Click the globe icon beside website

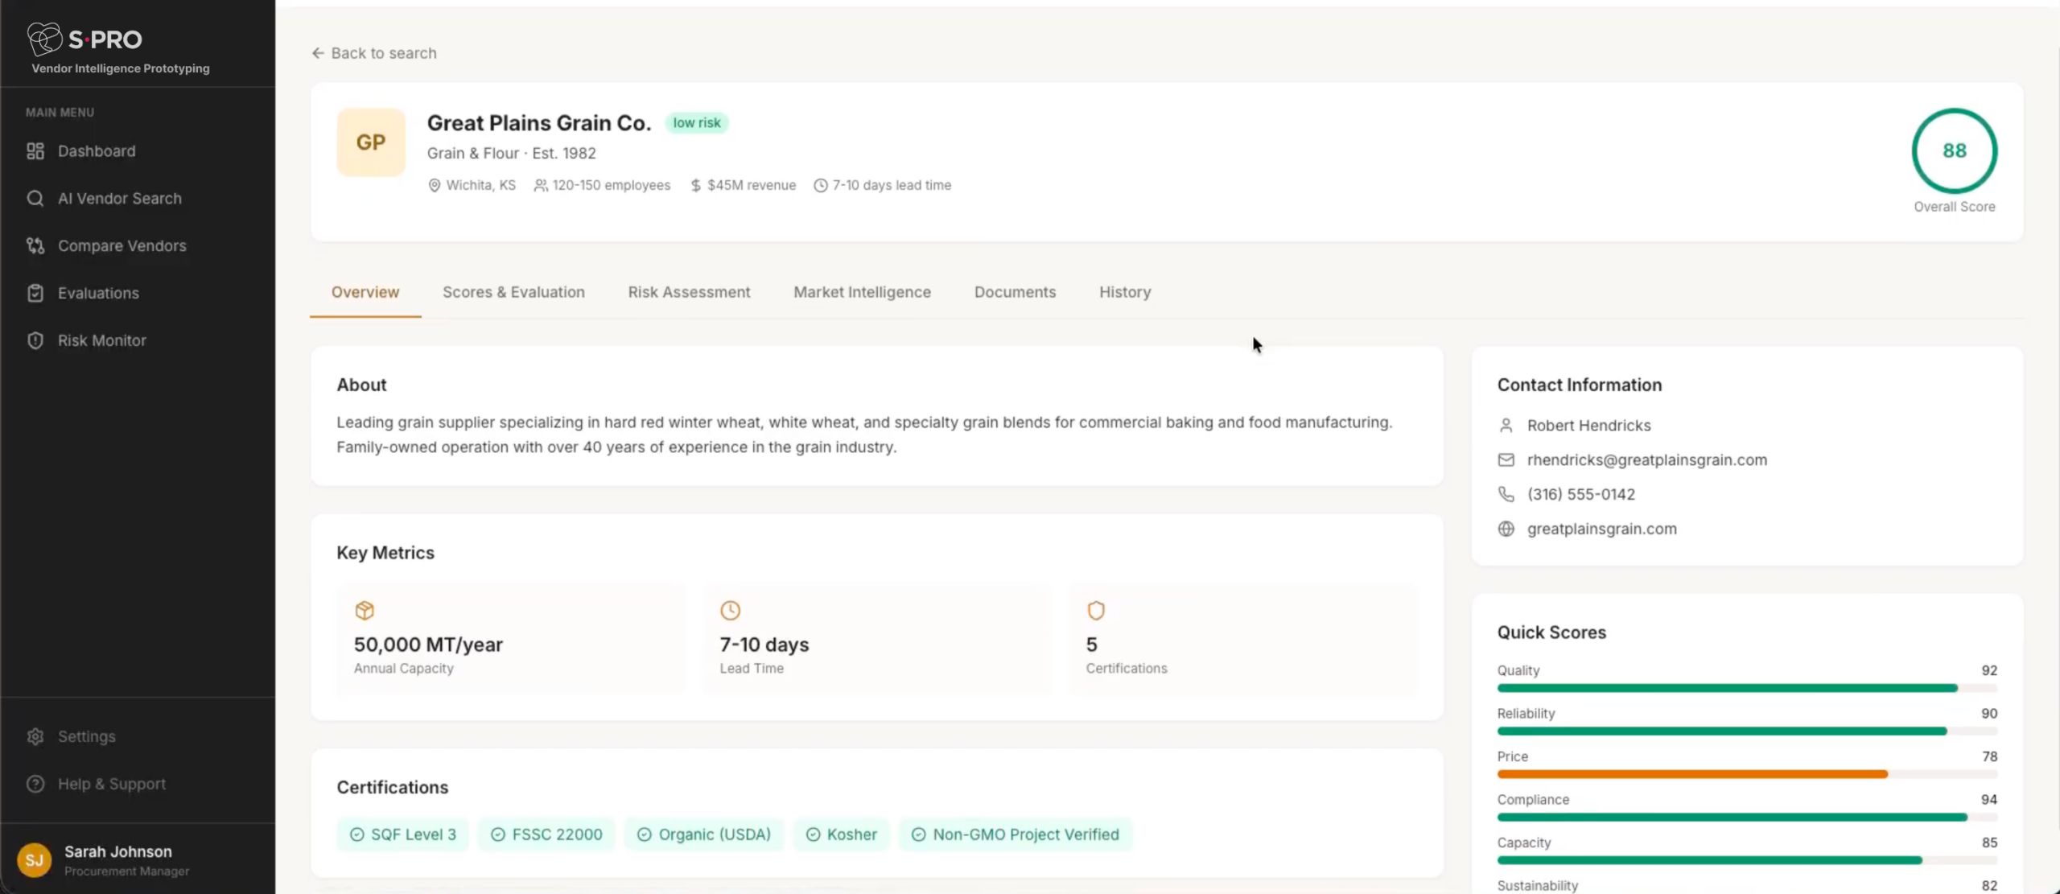point(1506,529)
